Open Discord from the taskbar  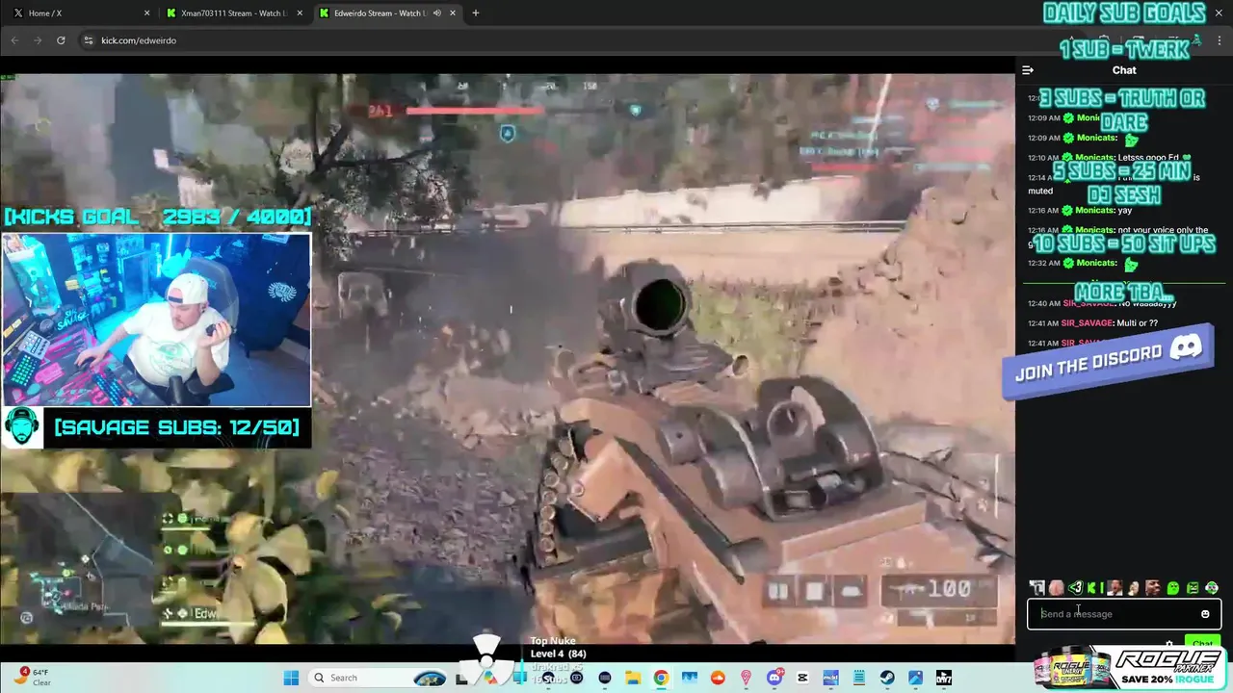pyautogui.click(x=774, y=678)
